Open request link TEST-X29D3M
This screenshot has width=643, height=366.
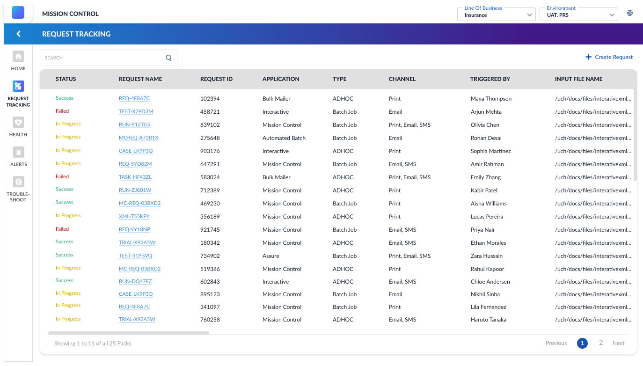(x=136, y=112)
